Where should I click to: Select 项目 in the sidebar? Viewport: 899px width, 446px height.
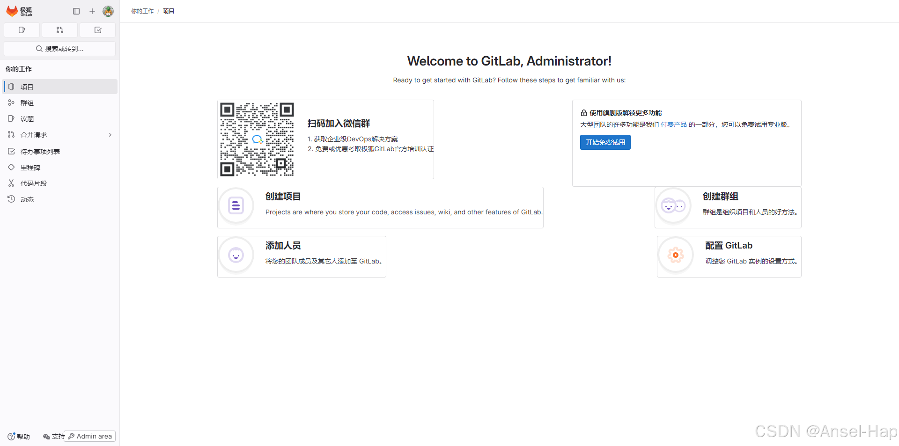(60, 87)
